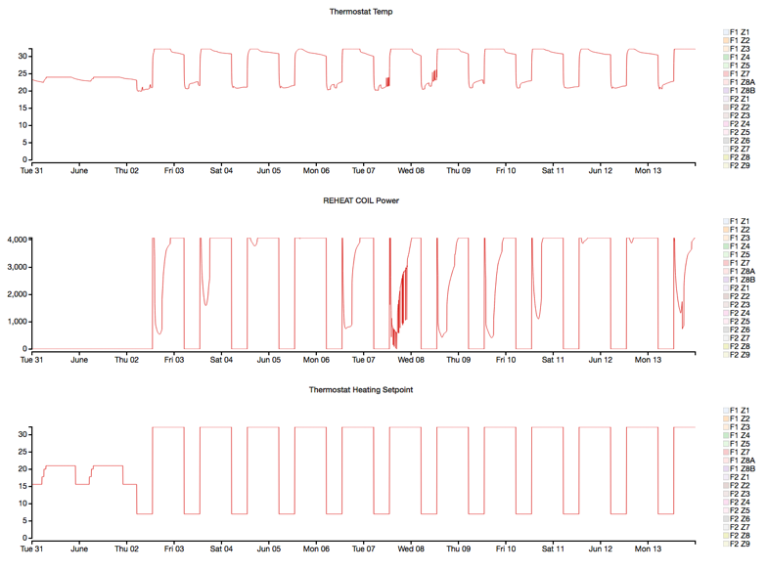The width and height of the screenshot is (768, 571).
Task: Click Fri 03 tick on Thermostat Temp axis
Action: pyautogui.click(x=174, y=170)
